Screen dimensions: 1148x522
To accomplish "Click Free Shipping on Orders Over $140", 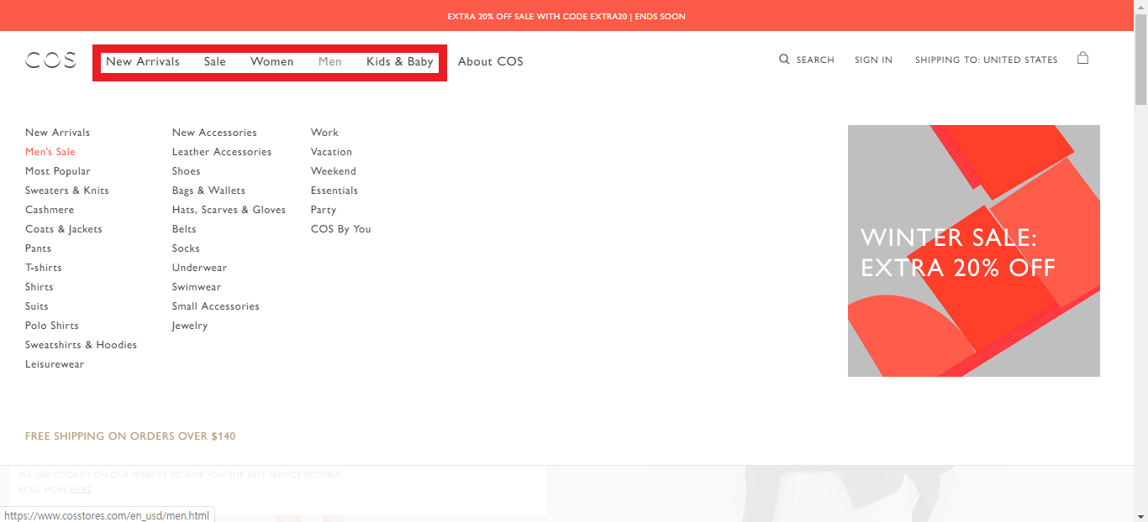I will pos(130,436).
